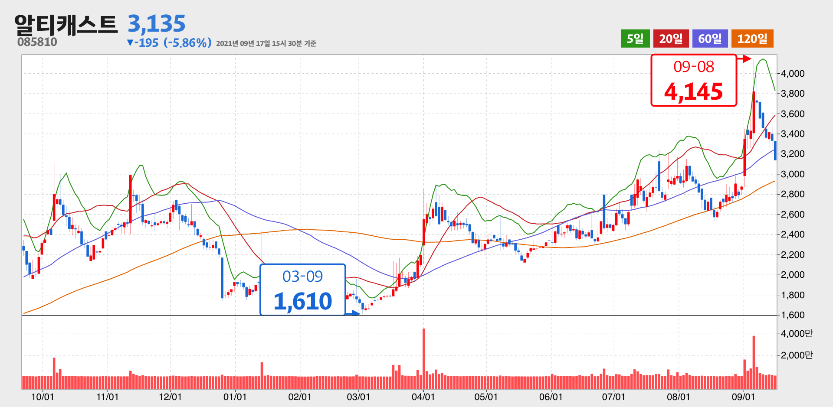This screenshot has height=407, width=833.
Task: Click the 3,000 price axis label
Action: click(x=793, y=174)
